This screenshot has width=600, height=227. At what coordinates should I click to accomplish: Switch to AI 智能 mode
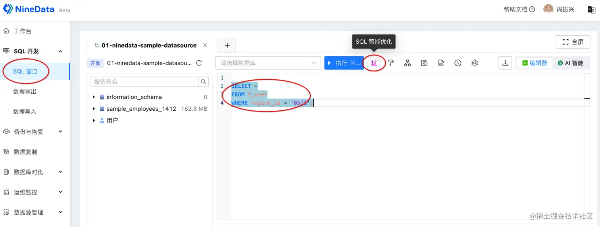(571, 63)
